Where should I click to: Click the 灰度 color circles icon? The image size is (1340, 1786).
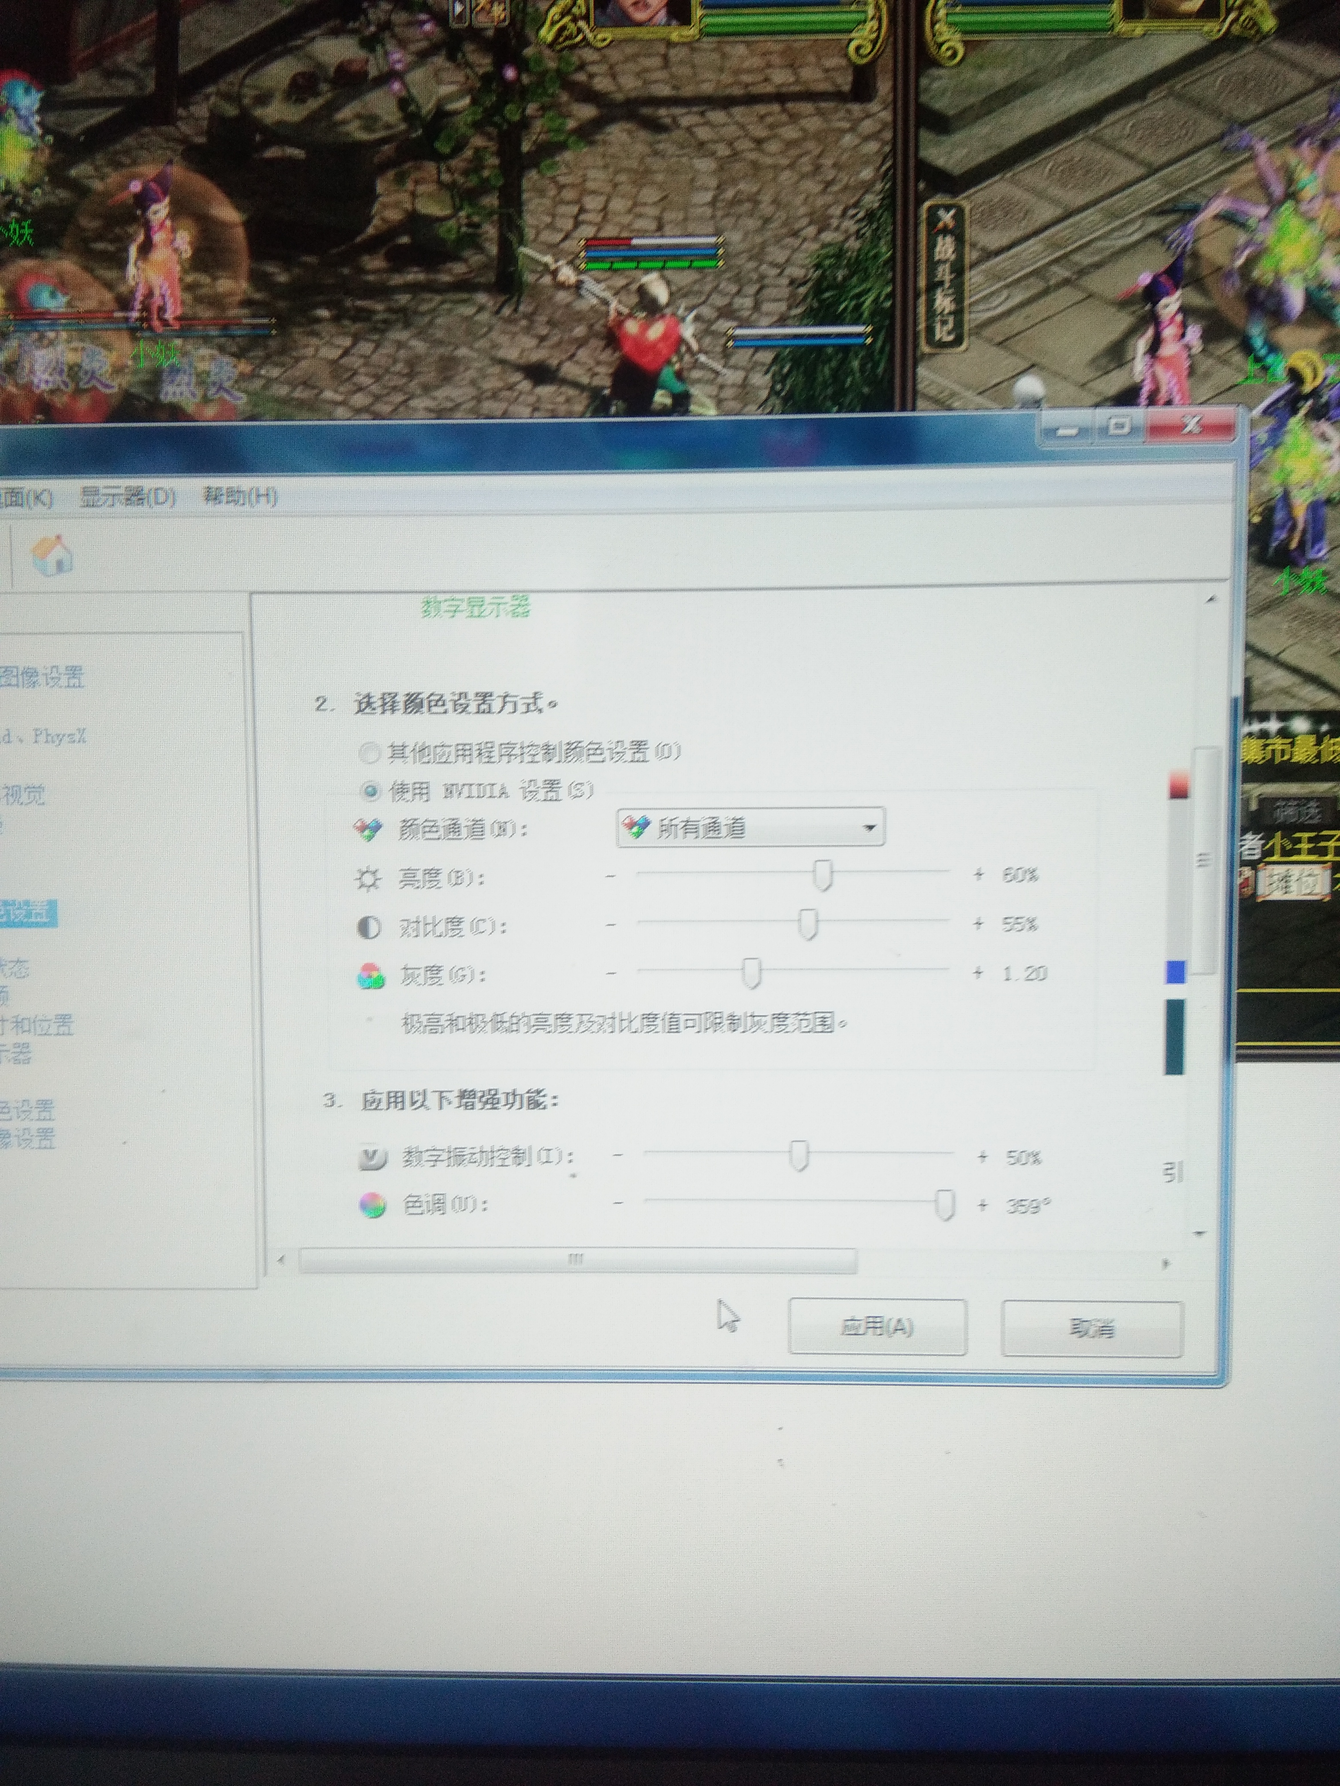pyautogui.click(x=371, y=976)
